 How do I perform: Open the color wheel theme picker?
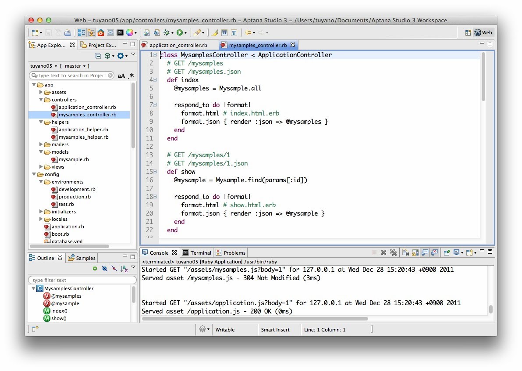pos(129,32)
